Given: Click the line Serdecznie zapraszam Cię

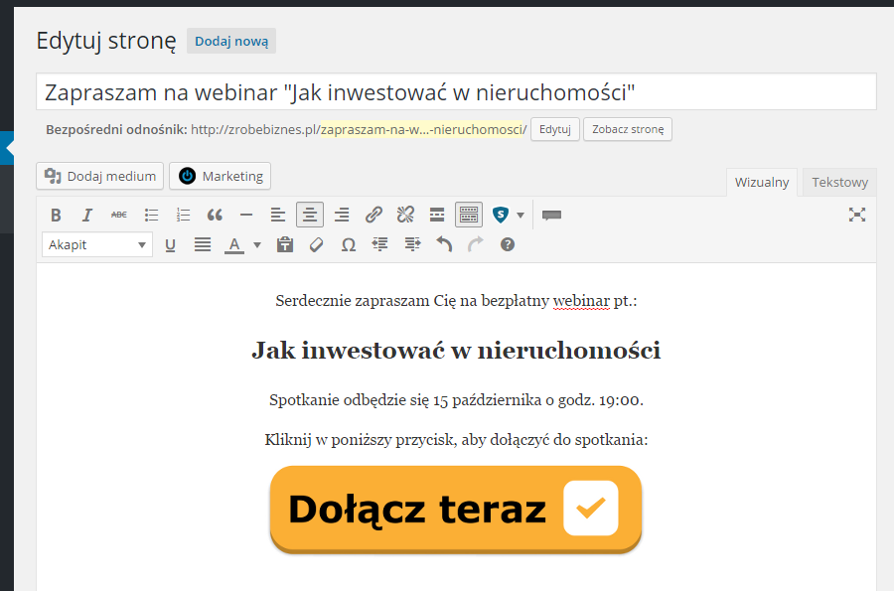Looking at the screenshot, I should pos(456,300).
